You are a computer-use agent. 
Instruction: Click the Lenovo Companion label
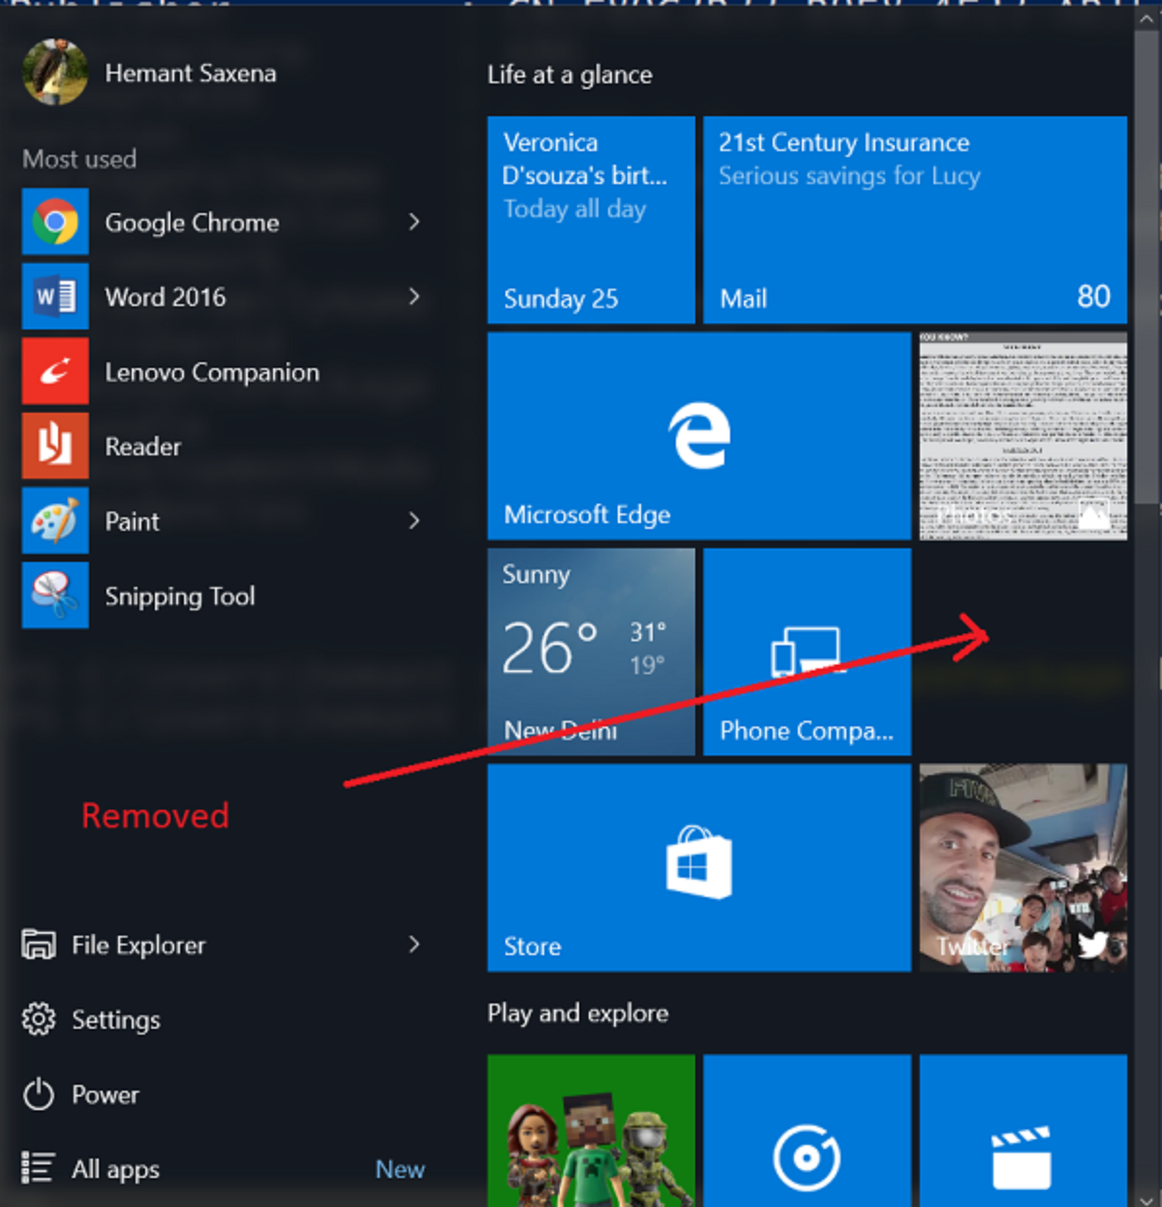tap(212, 372)
